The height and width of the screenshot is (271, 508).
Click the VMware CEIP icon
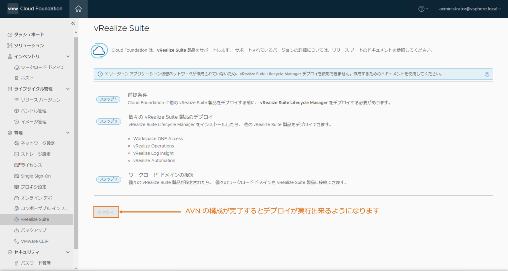[x=17, y=241]
